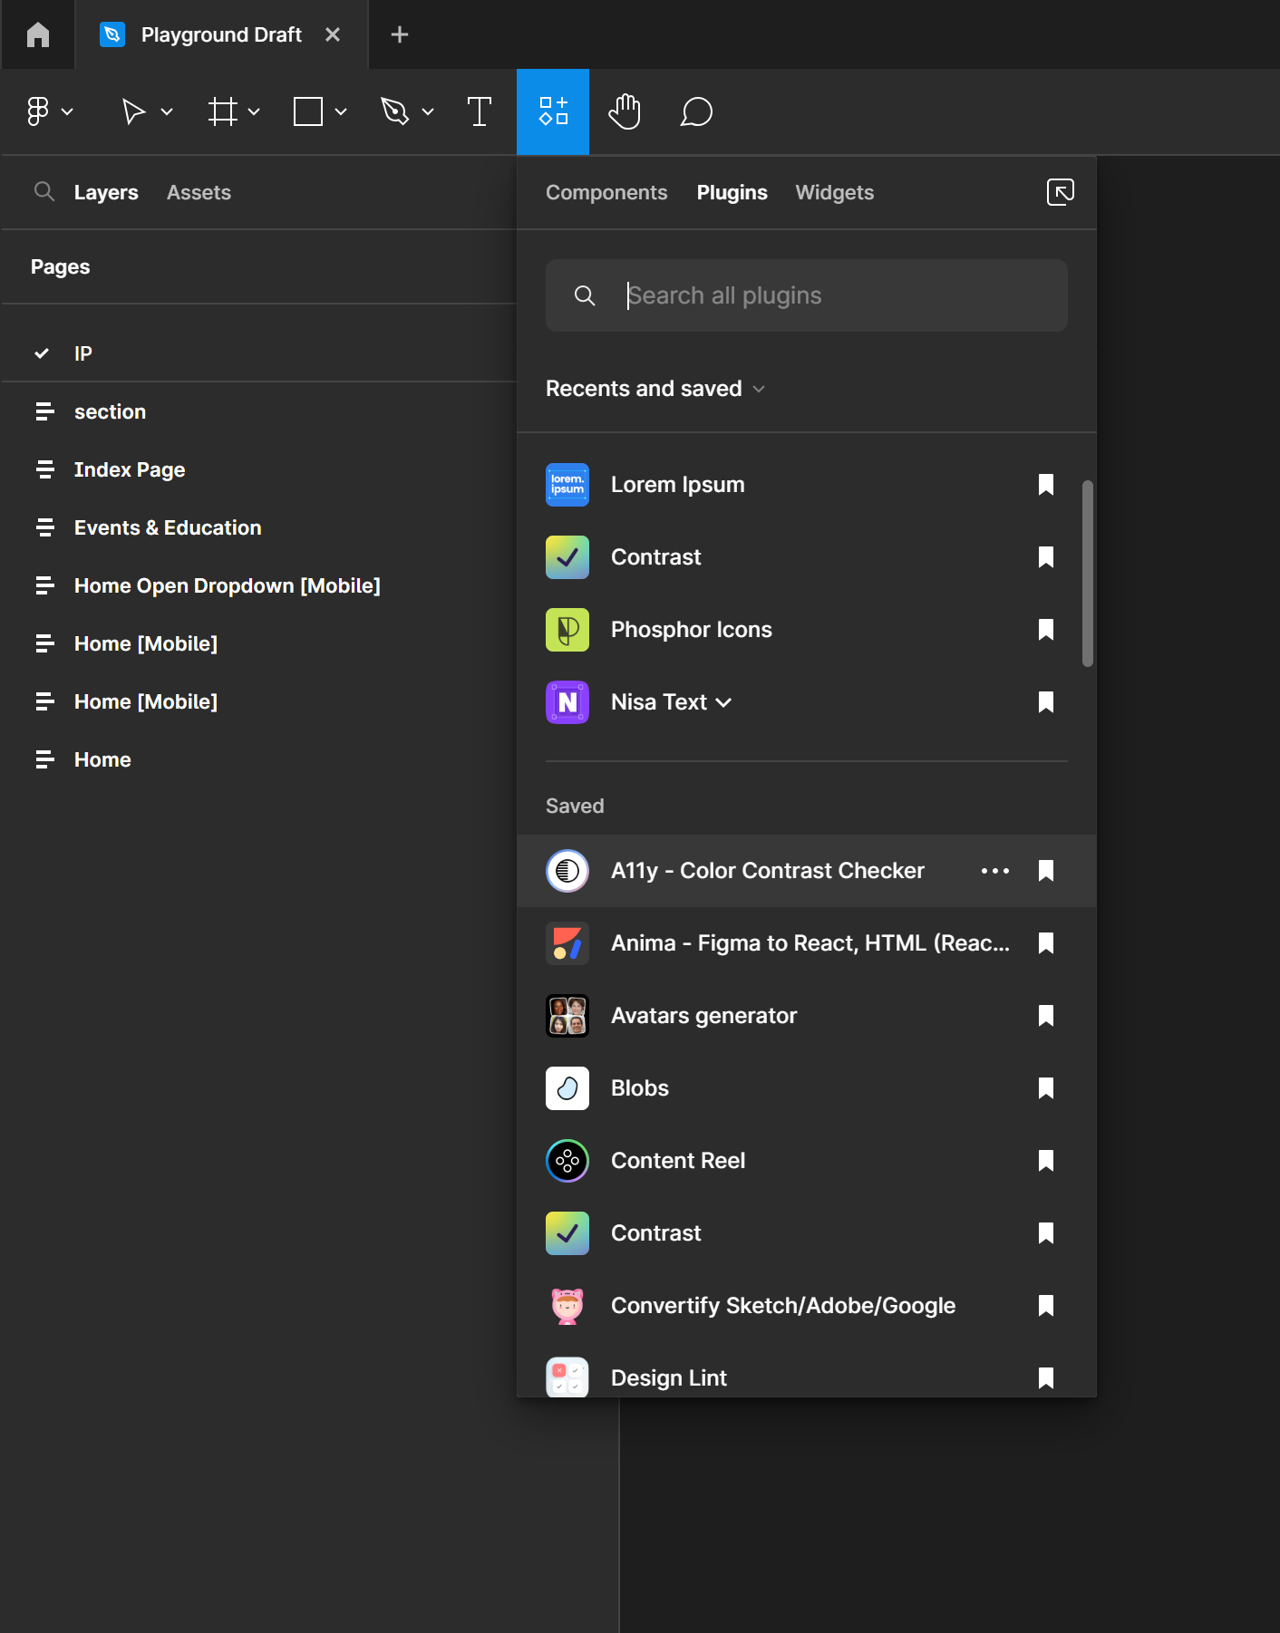Click the Resources tool button

pos(553,111)
